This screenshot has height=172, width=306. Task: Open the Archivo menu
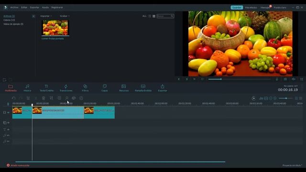coord(14,8)
